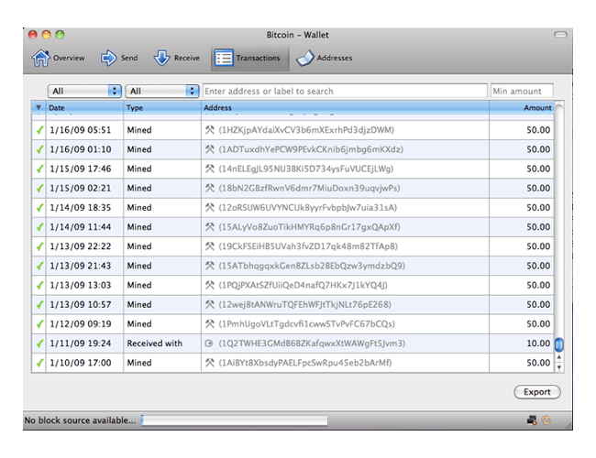
Task: Click the Transactions list icon
Action: pos(224,58)
